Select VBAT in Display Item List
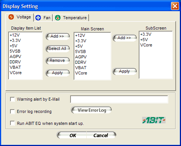 click(15, 67)
